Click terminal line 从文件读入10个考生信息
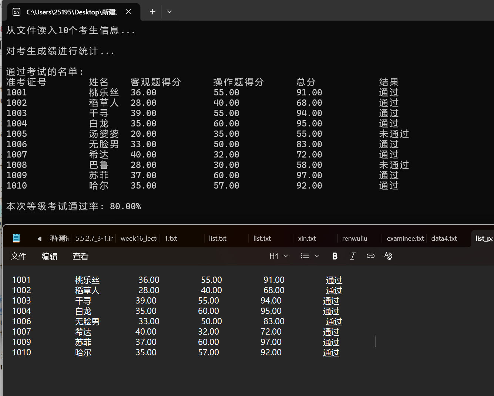Viewport: 494px width, 396px height. (x=70, y=30)
